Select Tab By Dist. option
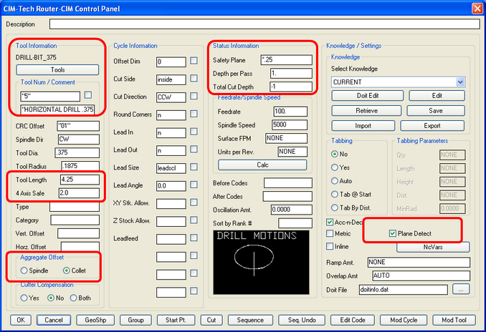Image resolution: width=486 pixels, height=332 pixels. click(x=335, y=207)
